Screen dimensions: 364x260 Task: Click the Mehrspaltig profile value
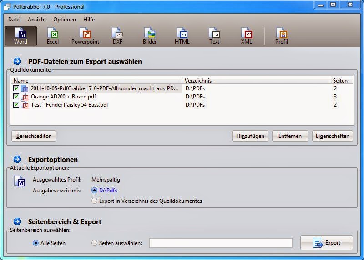[106, 180]
